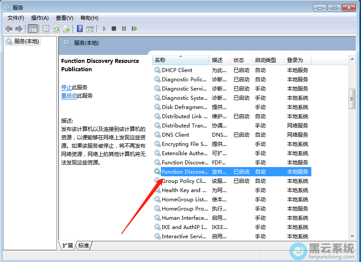Click the Export List toolbar icon
361x262 pixels.
pos(66,29)
